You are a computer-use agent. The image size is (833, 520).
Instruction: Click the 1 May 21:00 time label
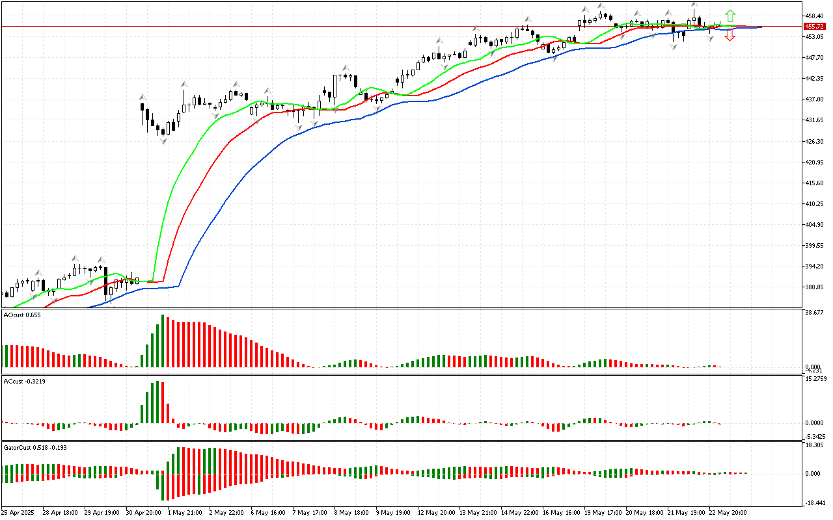click(185, 512)
